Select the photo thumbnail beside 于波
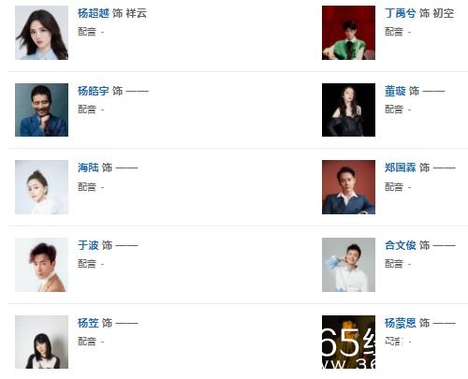The image size is (468, 379). pos(41,265)
